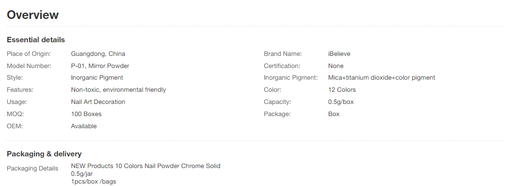Click the Inorganic Pigment style value
507x186 pixels.
(x=97, y=78)
